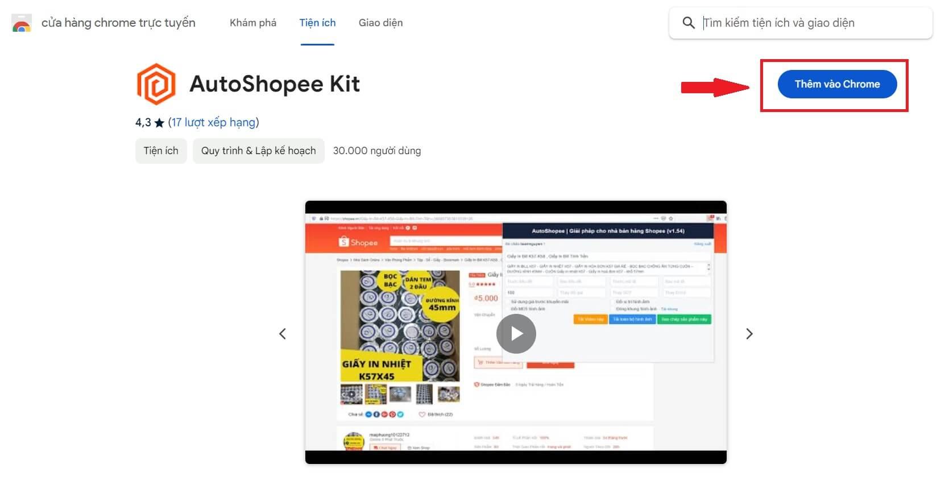This screenshot has width=945, height=485.
Task: Open the 17 lượt xếp hạng ratings link
Action: pos(213,122)
